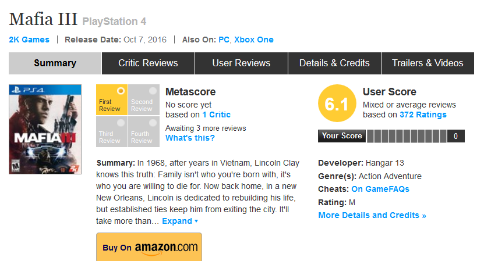484x261 pixels.
Task: Select the Summary tab
Action: click(55, 63)
